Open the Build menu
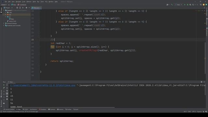 [34, 2]
